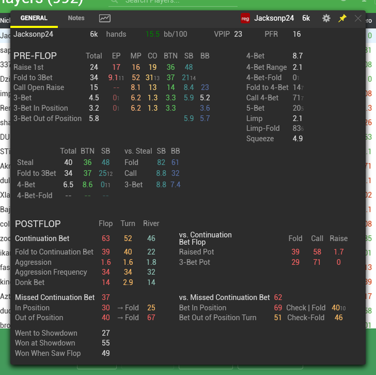The width and height of the screenshot is (376, 375).
Task: Click the 15.5 bb/100 winrate value
Action: click(153, 34)
